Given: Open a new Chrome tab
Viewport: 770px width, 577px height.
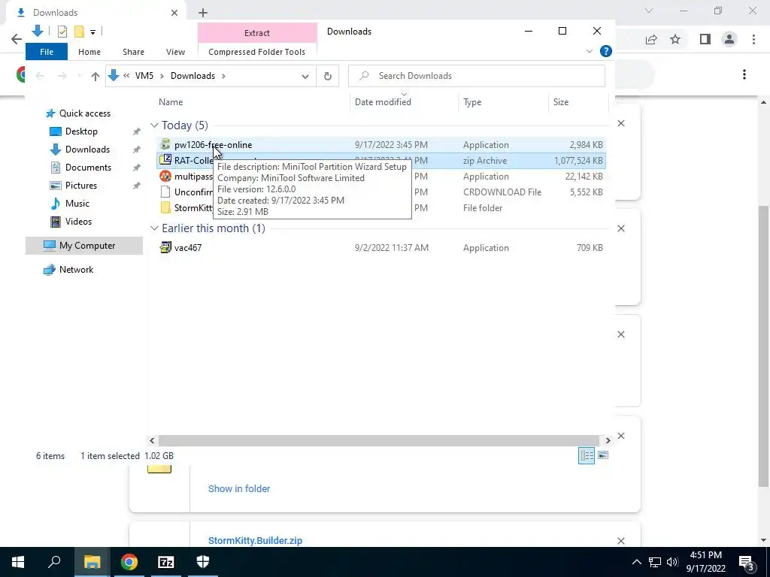Looking at the screenshot, I should tap(203, 13).
